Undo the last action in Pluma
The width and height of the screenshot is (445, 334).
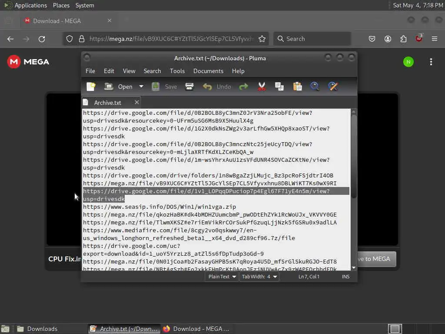tap(217, 87)
